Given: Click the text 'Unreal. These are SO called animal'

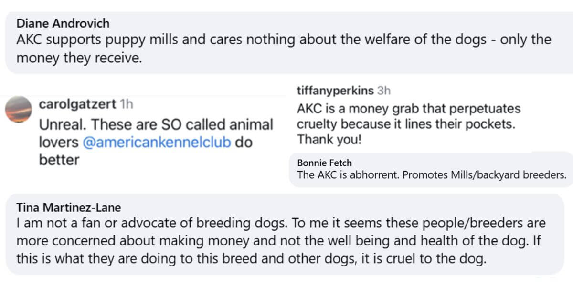Looking at the screenshot, I should click(156, 124).
